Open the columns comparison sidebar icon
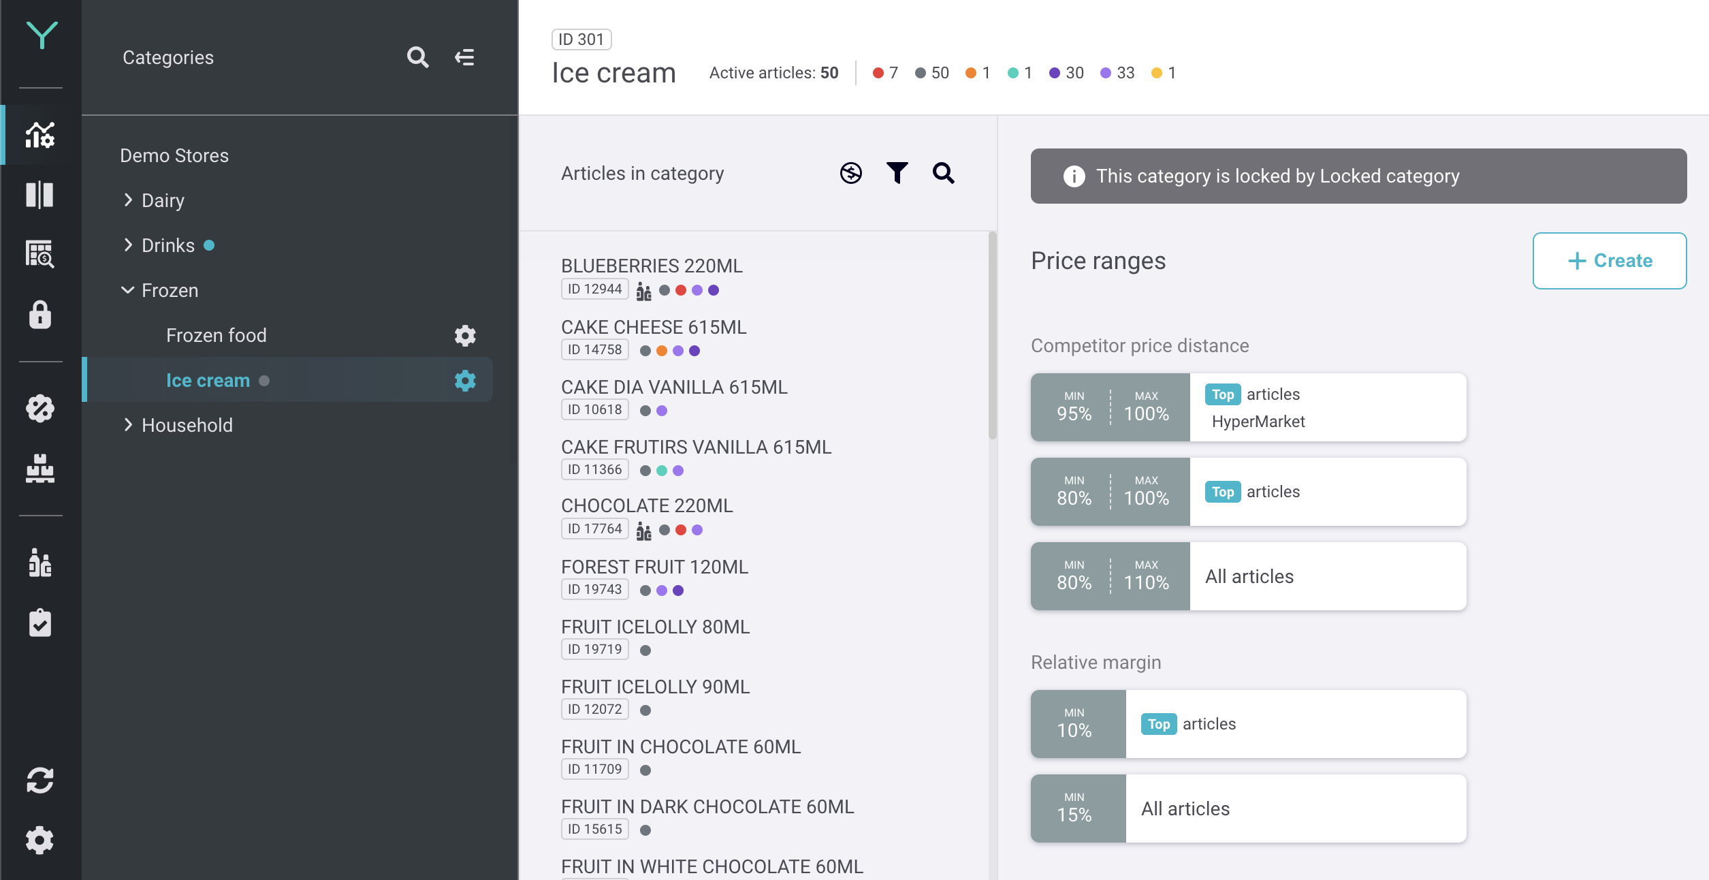 pyautogui.click(x=40, y=195)
